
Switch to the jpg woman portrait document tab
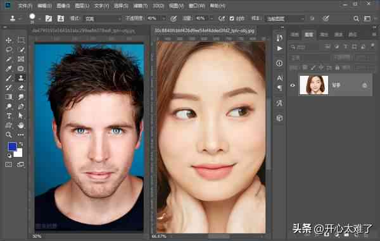coord(205,31)
